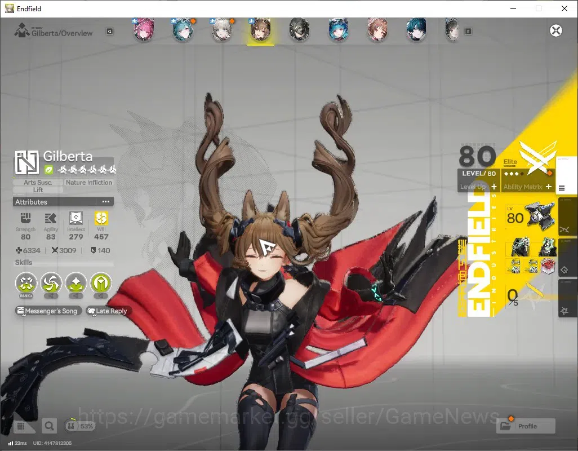Click the Intellect book icon

point(76,218)
